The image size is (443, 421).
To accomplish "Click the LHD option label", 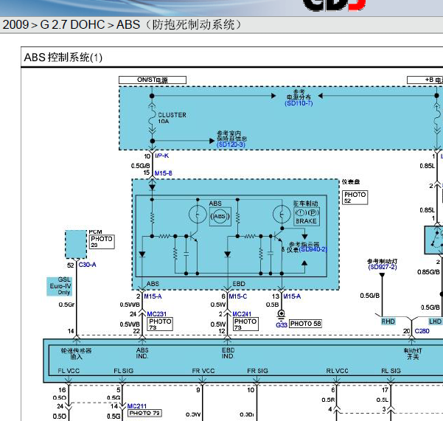I will tap(435, 321).
